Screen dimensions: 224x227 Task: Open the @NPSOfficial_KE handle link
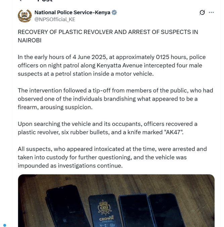(55, 20)
